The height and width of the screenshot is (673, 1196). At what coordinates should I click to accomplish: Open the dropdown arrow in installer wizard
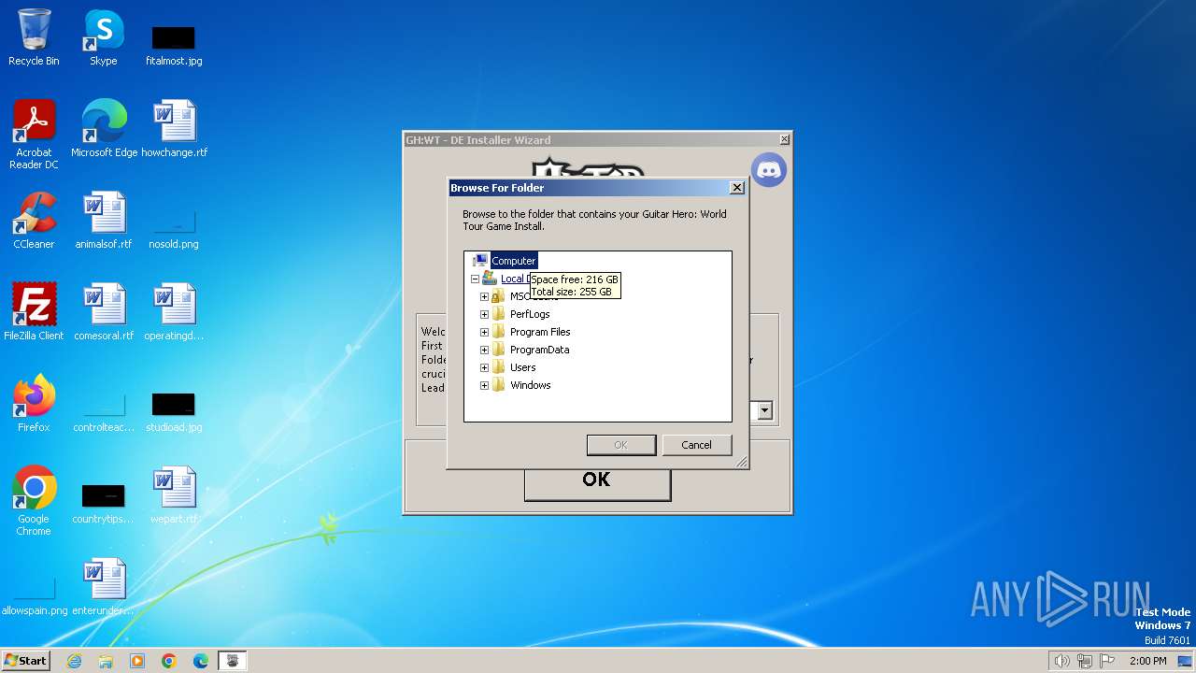click(764, 410)
